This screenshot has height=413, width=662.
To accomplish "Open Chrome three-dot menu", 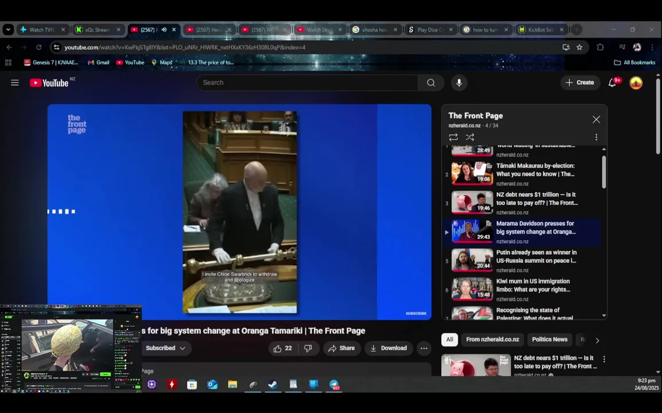I will [652, 47].
